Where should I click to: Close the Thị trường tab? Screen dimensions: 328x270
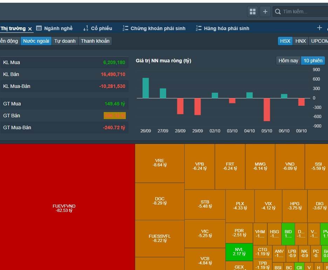(x=30, y=29)
